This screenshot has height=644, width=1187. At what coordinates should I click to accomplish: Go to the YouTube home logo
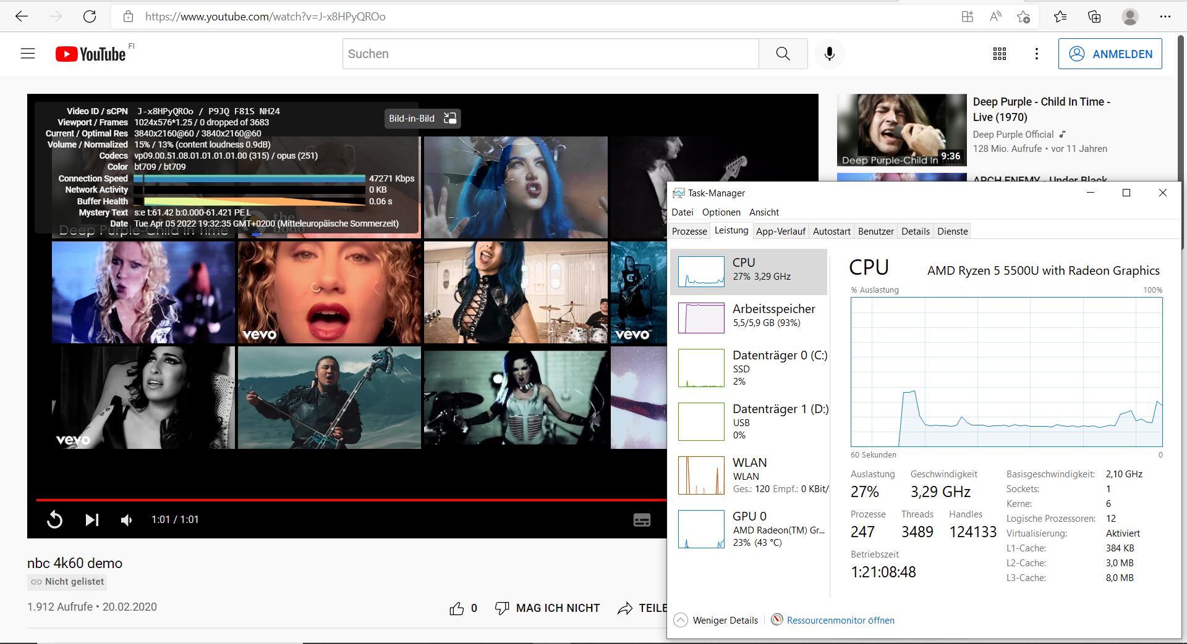tap(91, 54)
